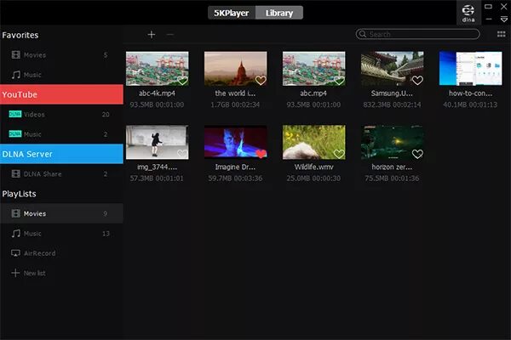Toggle heart on Wildlife.wmv

[339, 154]
